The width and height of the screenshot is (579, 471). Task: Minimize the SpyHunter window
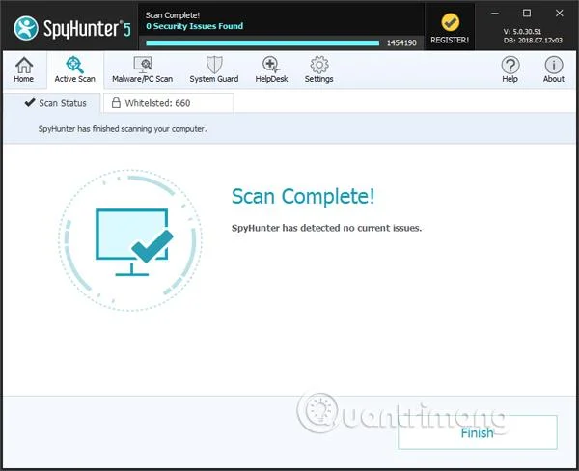tap(495, 14)
